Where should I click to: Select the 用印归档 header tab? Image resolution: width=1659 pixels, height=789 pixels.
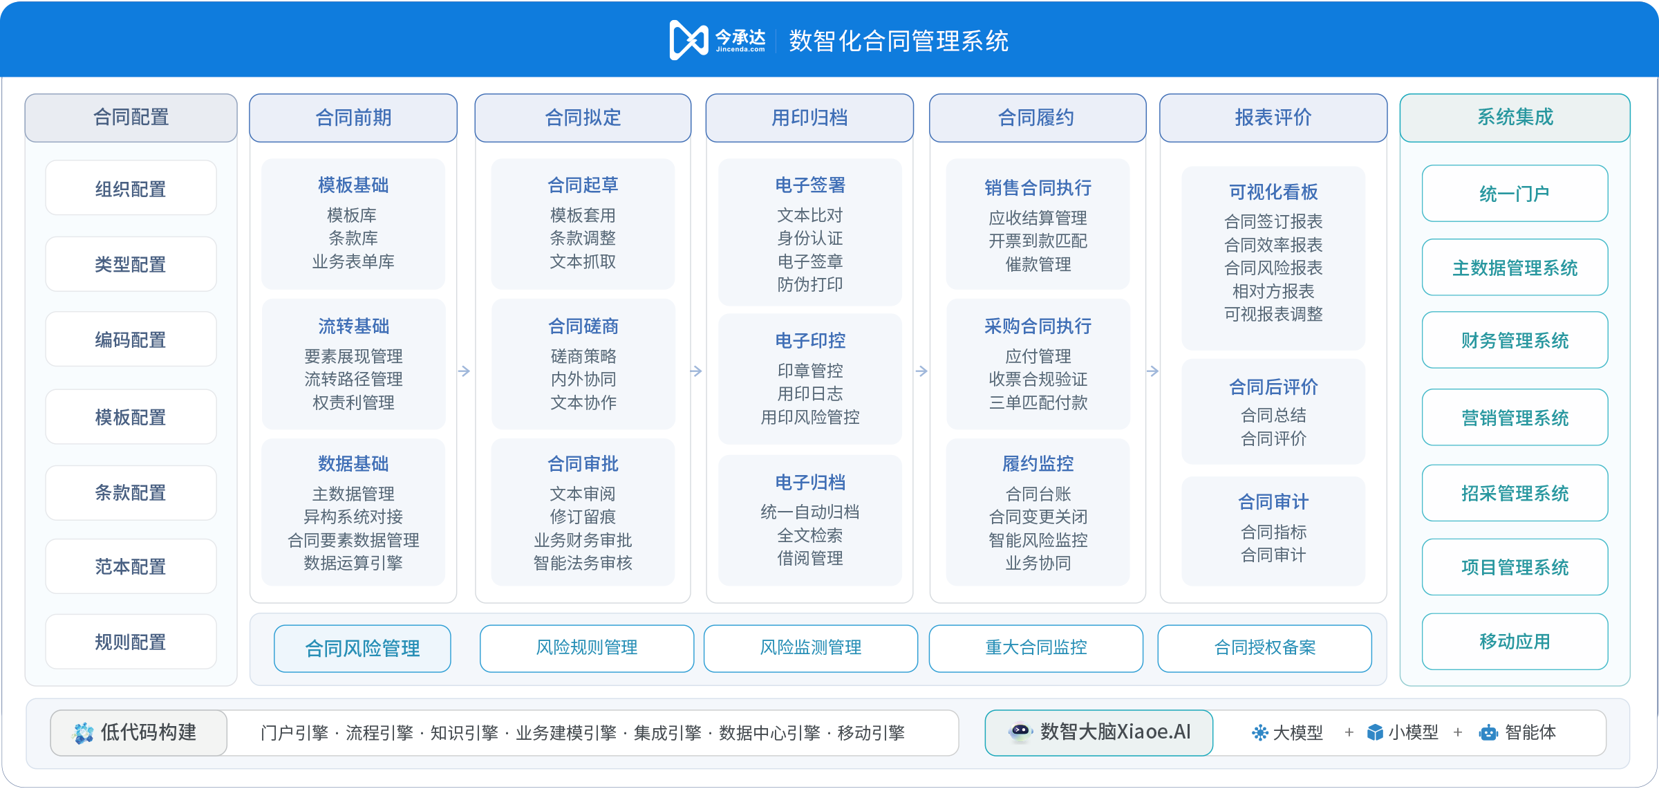[809, 118]
